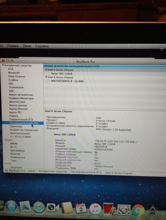The width and height of the screenshot is (166, 220).
Task: Launch Google Chrome from Dock
Action: pyautogui.click(x=138, y=210)
